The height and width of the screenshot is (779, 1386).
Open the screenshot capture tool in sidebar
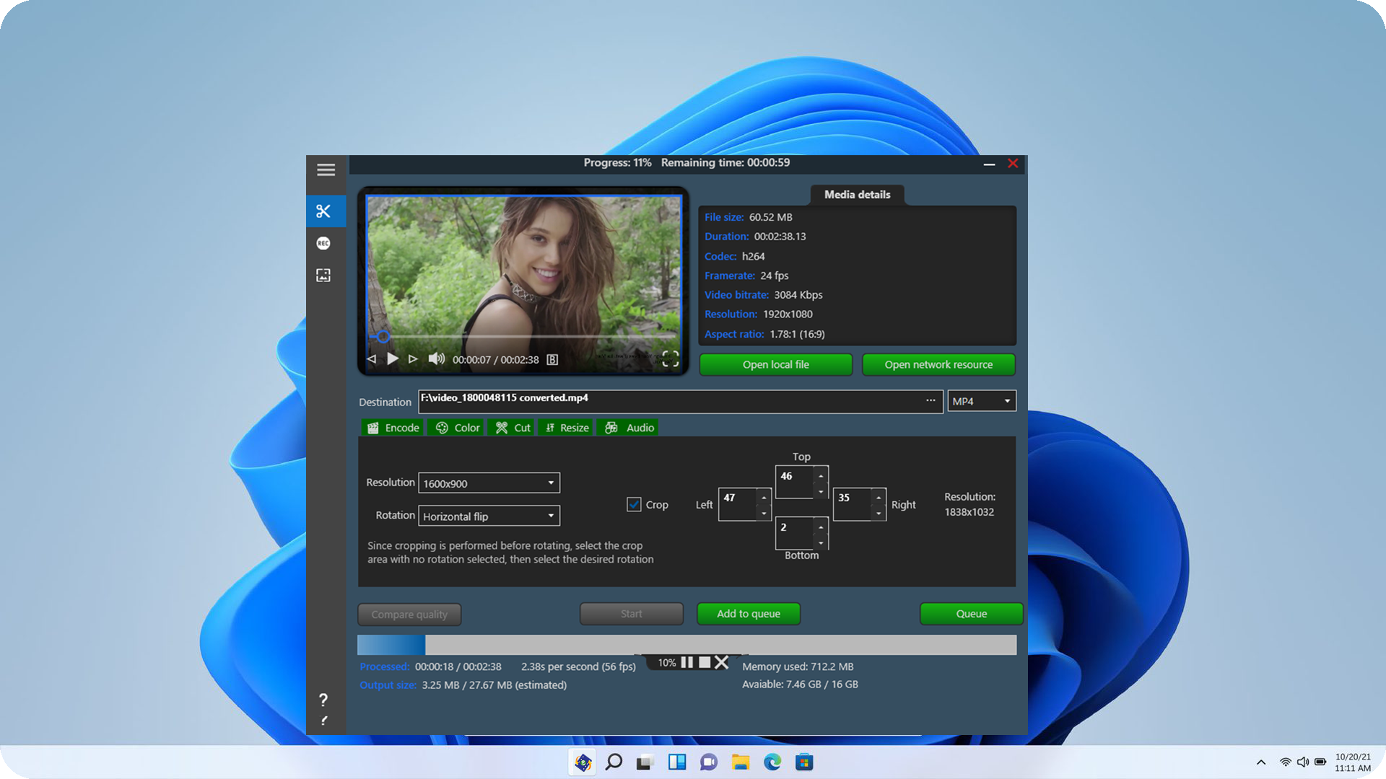[323, 276]
